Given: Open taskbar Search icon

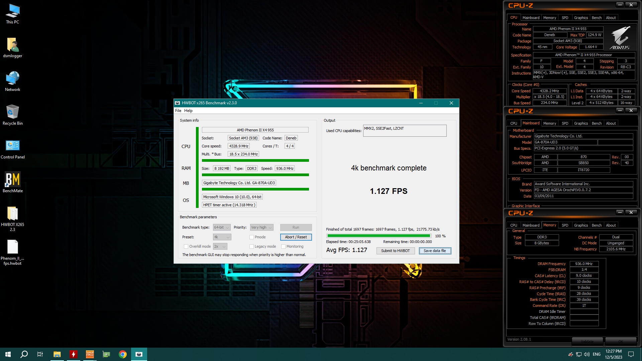Looking at the screenshot, I should point(24,354).
